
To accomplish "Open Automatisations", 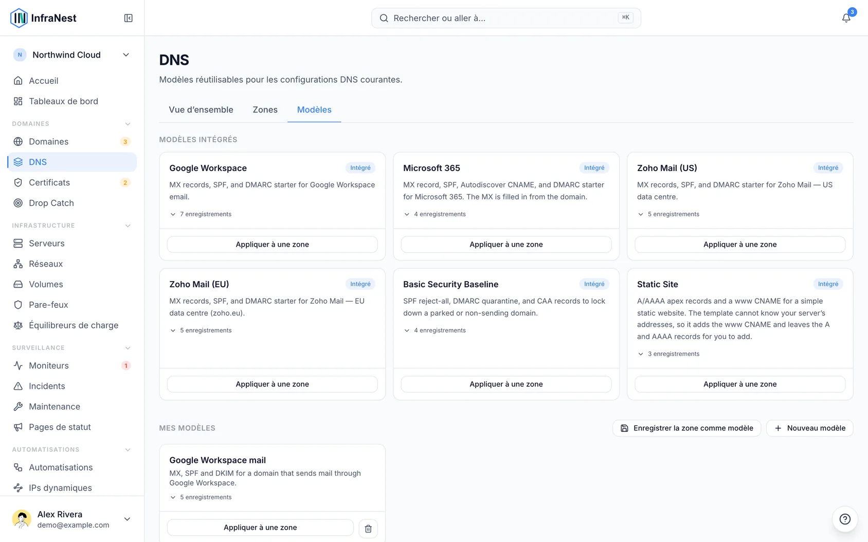I will [x=72, y=467].
